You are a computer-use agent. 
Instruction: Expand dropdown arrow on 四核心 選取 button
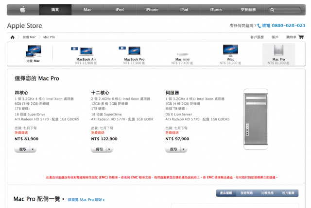(x=33, y=149)
